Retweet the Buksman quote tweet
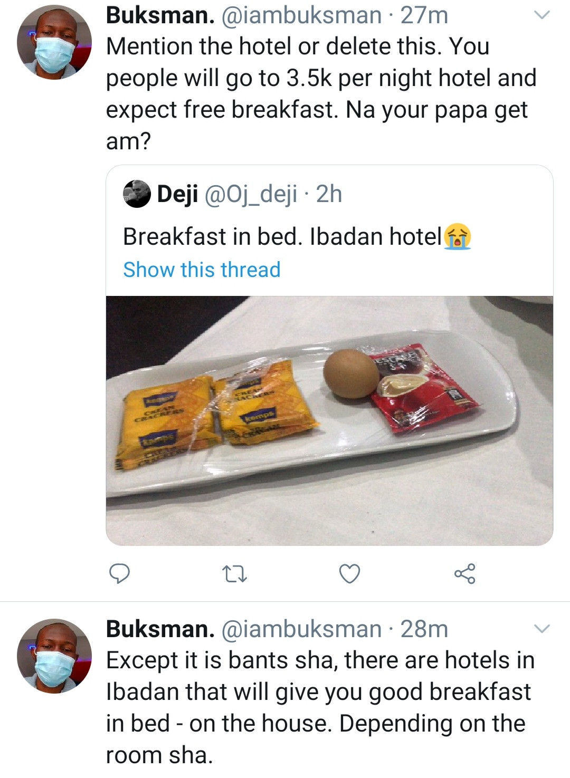 point(234,573)
